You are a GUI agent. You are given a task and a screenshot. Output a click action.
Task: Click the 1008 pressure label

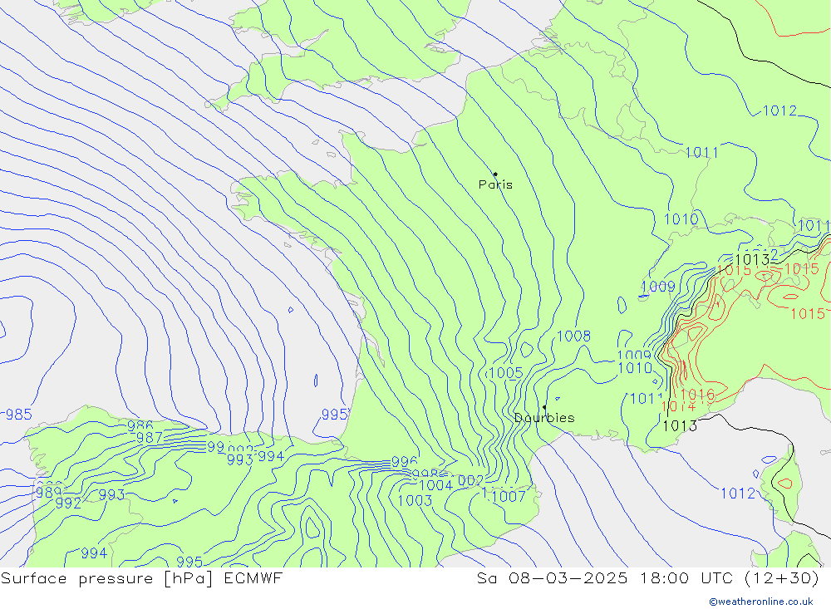574,336
